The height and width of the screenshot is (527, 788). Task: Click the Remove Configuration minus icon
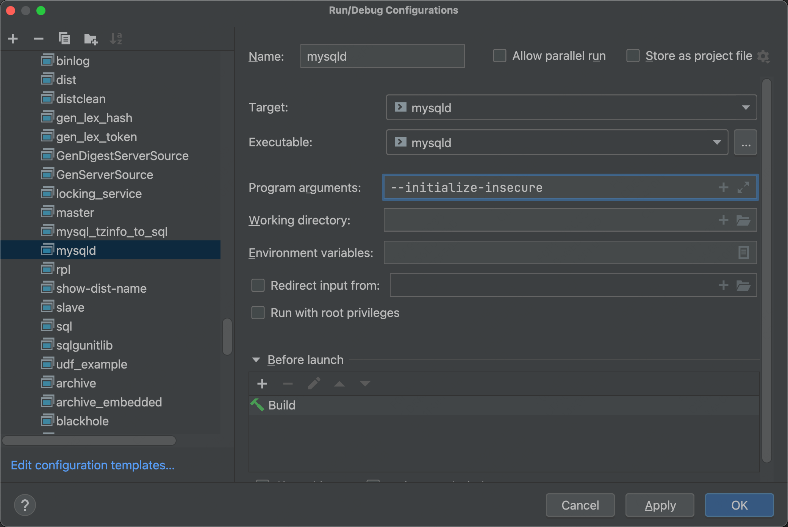pyautogui.click(x=38, y=39)
